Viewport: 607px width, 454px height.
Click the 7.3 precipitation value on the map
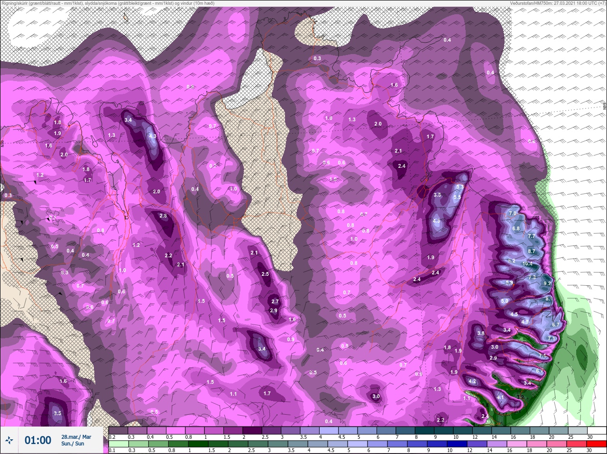(532, 277)
